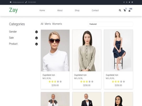
Task: Open the man with clasped hands image
Action: pos(55,99)
